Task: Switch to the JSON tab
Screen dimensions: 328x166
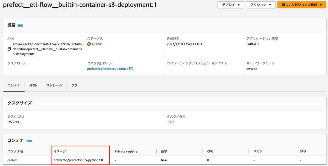Action: 33,85
